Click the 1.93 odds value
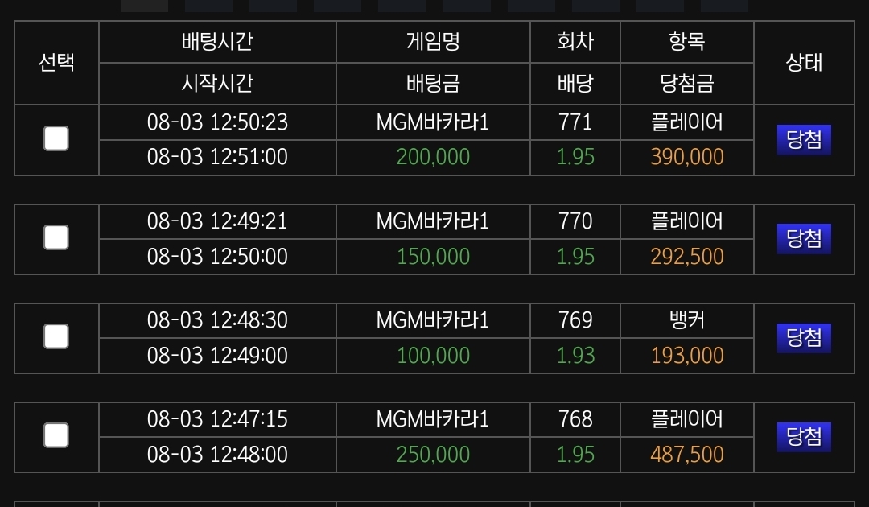Image resolution: width=869 pixels, height=507 pixels. (575, 355)
